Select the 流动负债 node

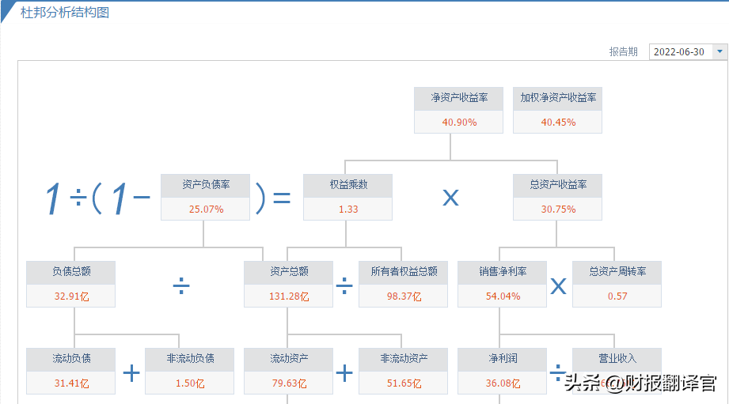[71, 371]
